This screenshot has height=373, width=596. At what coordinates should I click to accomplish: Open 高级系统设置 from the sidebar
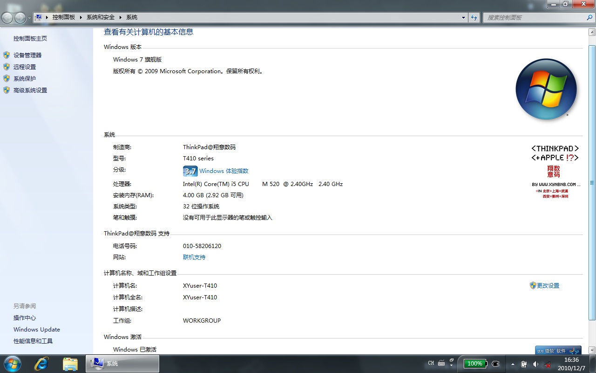pos(30,90)
